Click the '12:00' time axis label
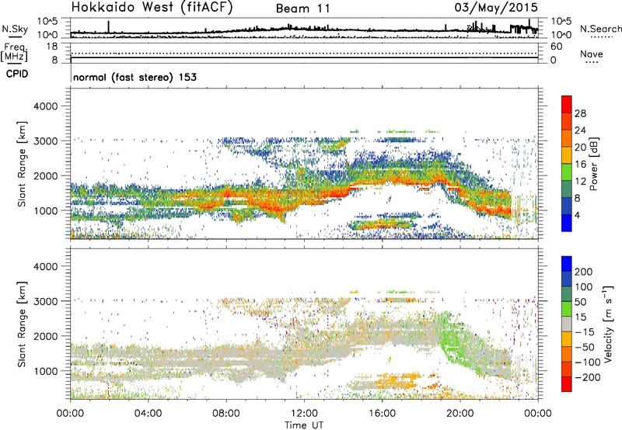Image resolution: width=622 pixels, height=430 pixels. tap(304, 413)
